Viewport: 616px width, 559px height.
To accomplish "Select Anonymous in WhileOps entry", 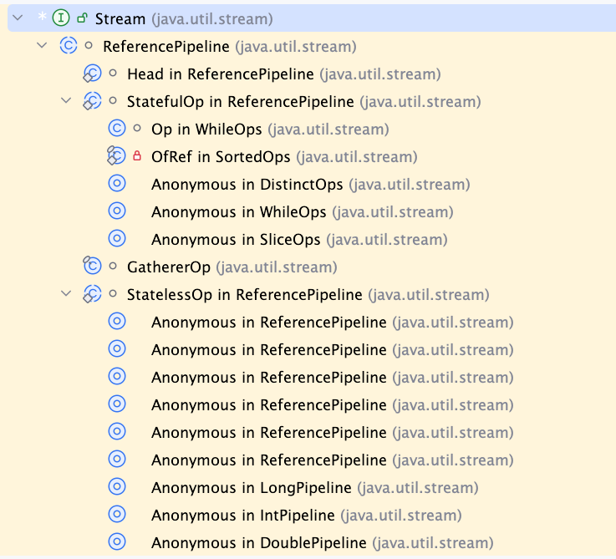I will tap(303, 211).
